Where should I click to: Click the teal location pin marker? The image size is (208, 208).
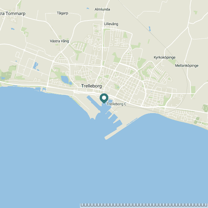click(104, 98)
